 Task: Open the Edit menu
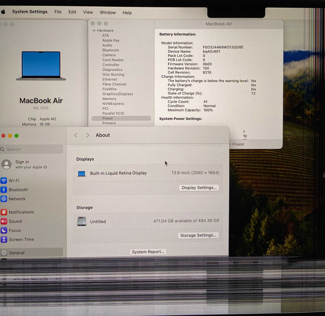(72, 12)
